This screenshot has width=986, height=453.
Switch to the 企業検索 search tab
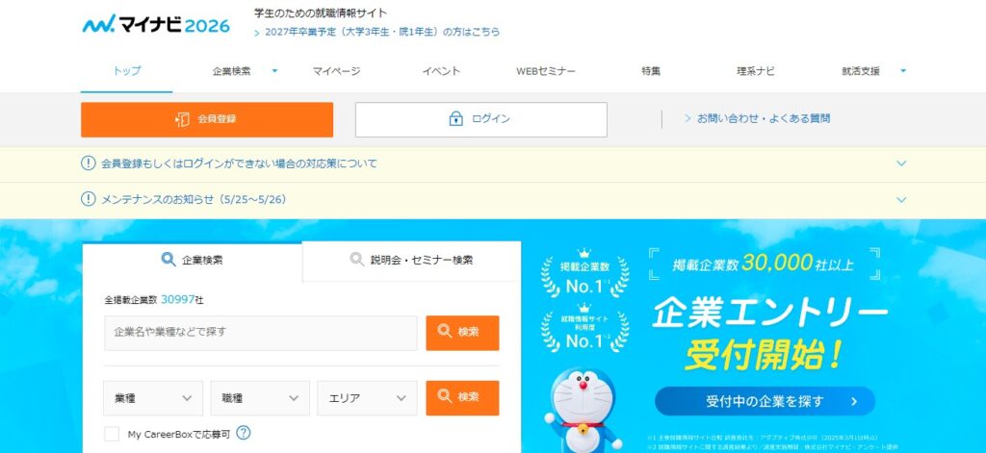click(x=193, y=260)
